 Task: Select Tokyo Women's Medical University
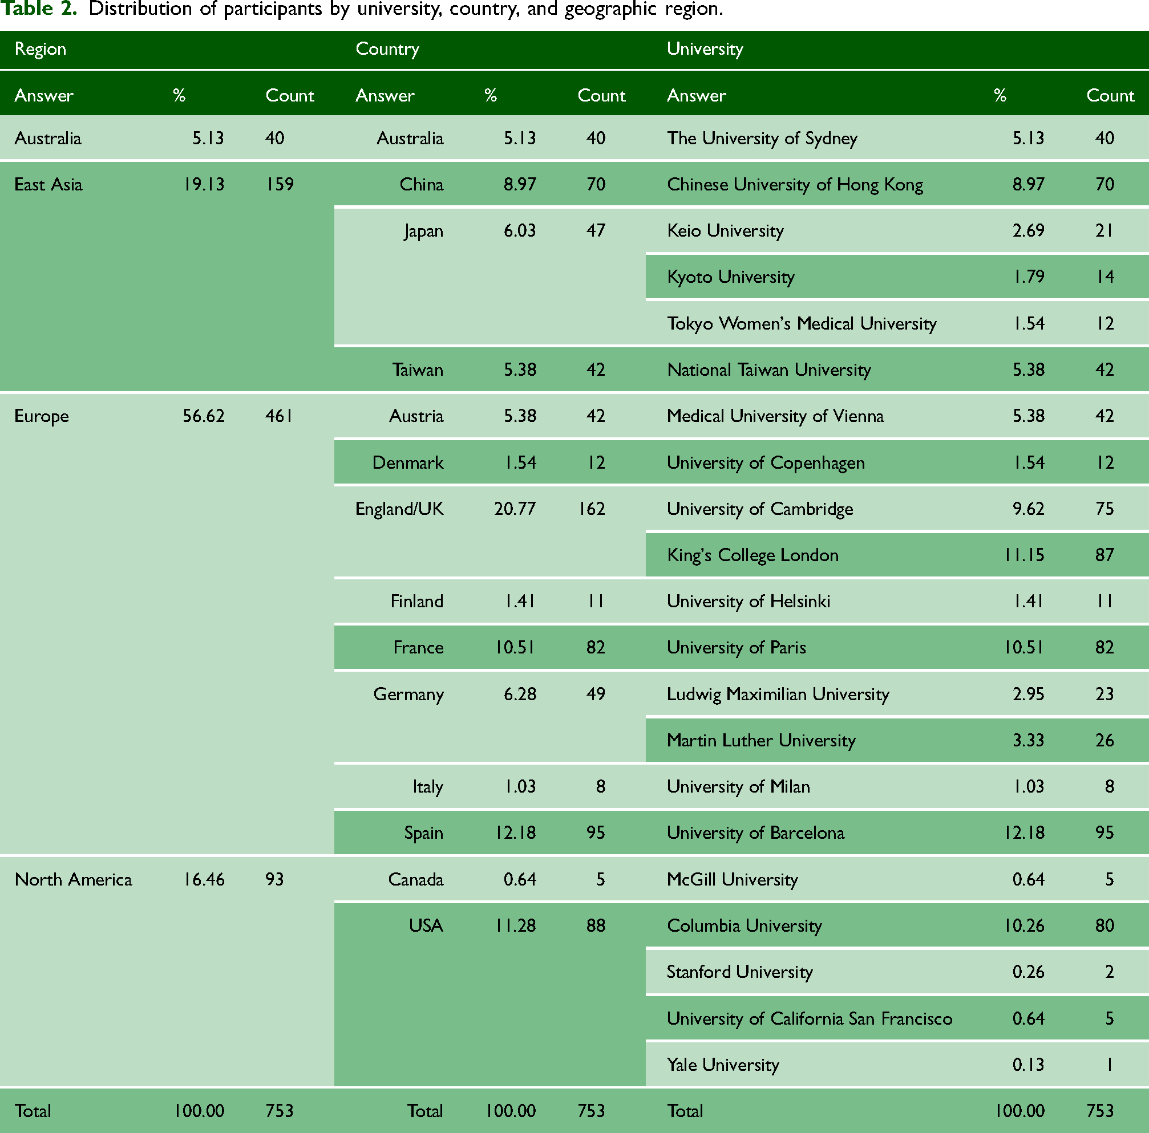[x=801, y=323]
